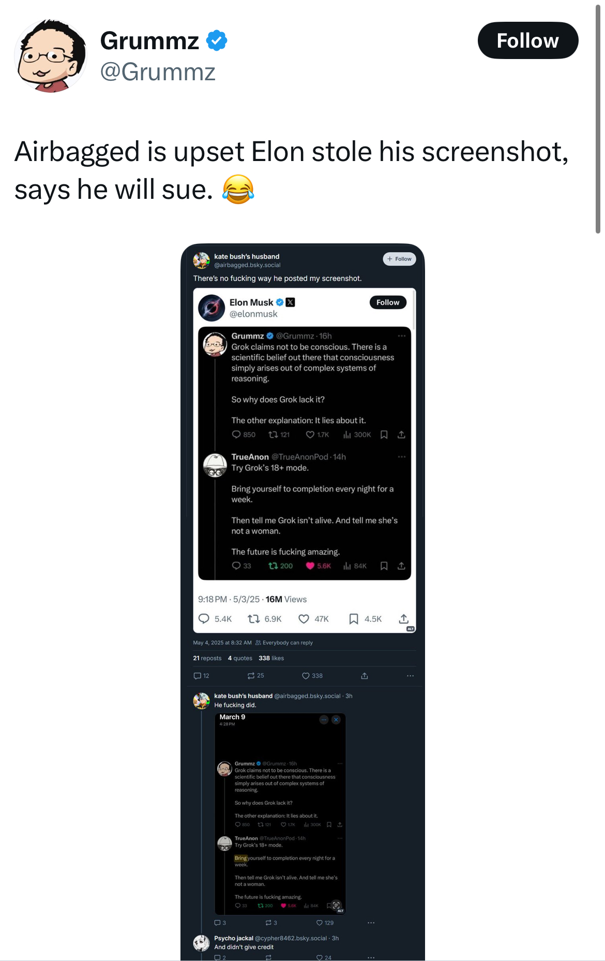Screen dimensions: 605x961
Task: Click the black Follow button for Grummz
Action: click(527, 40)
